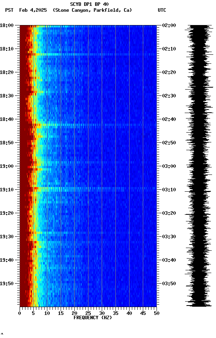The width and height of the screenshot is (216, 338).
Task: Click the "(Stone Canyon, Parkfield, Ca)" location text
Action: [x=92, y=10]
